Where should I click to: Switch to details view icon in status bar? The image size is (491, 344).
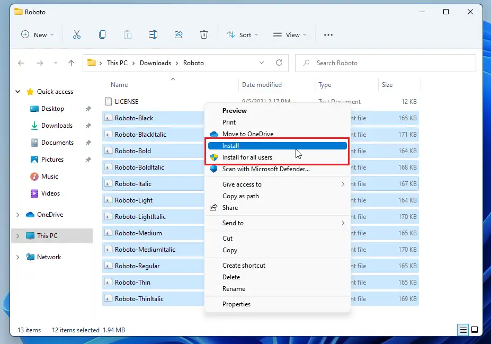463,330
